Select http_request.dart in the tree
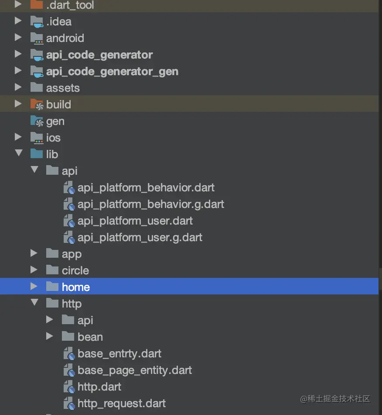This screenshot has width=382, height=415. pos(122,404)
